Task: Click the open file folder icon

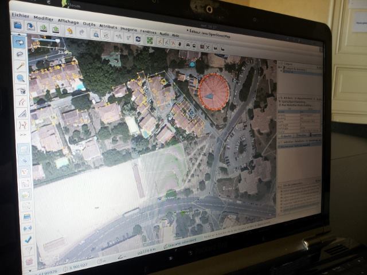Action: (18, 25)
